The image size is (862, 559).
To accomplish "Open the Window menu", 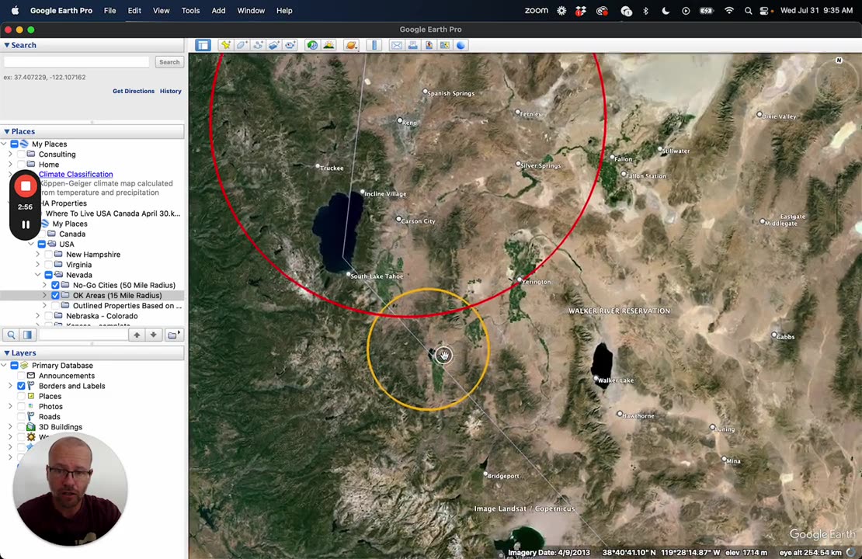I will [251, 10].
